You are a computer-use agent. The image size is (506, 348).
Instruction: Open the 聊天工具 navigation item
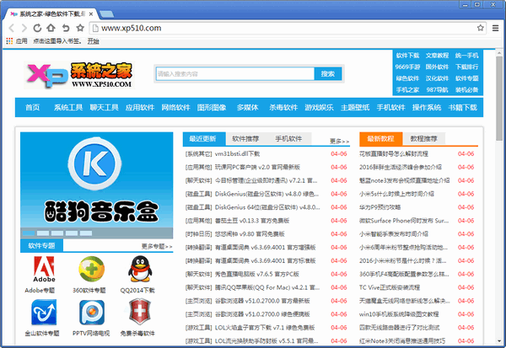tap(105, 107)
